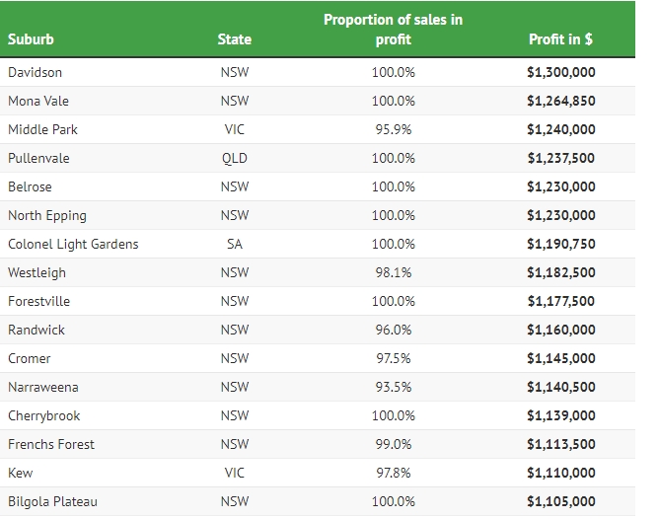Select the Davidson suburb cell

coord(35,72)
